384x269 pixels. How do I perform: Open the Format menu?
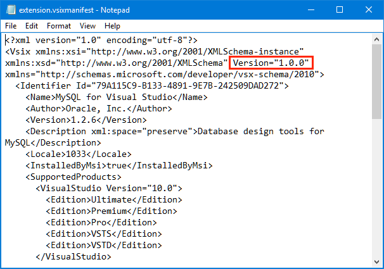point(59,26)
